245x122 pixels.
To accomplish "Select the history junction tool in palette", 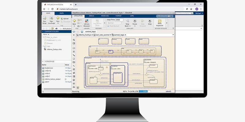I will (x=74, y=80).
